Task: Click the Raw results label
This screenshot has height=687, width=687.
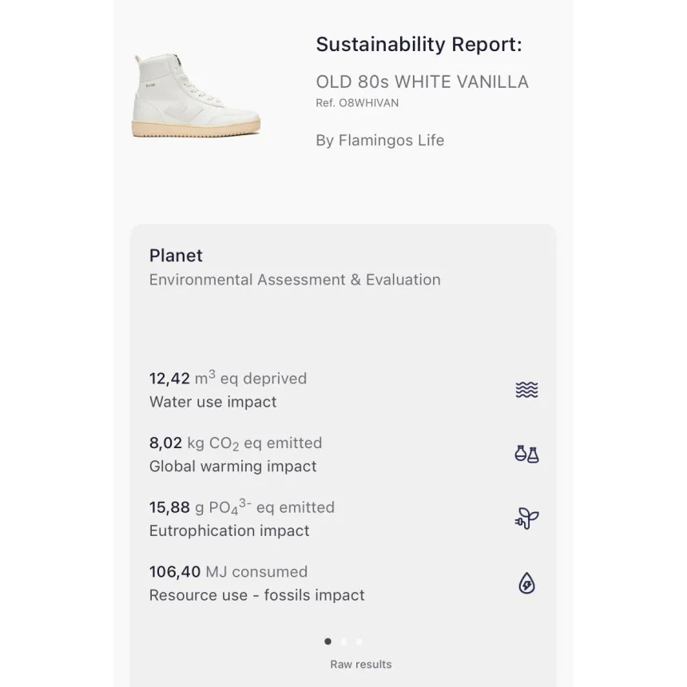Action: (361, 664)
